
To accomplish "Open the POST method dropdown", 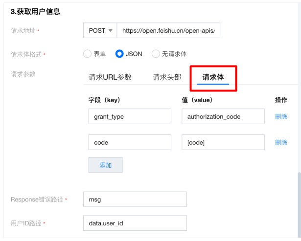I will pyautogui.click(x=100, y=30).
